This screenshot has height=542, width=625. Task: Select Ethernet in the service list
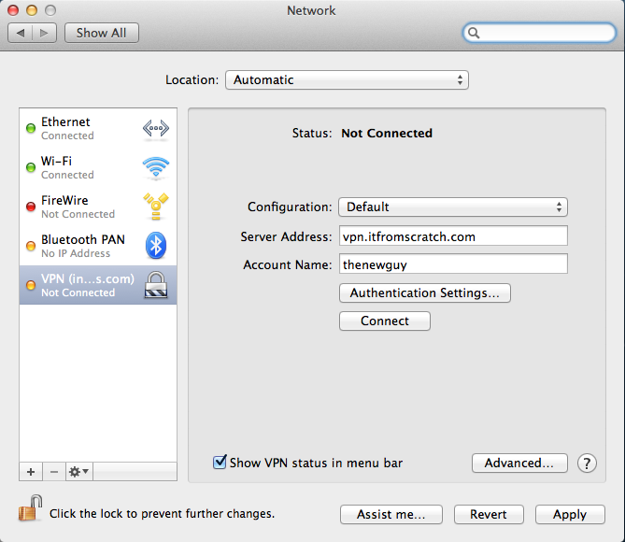pos(98,128)
